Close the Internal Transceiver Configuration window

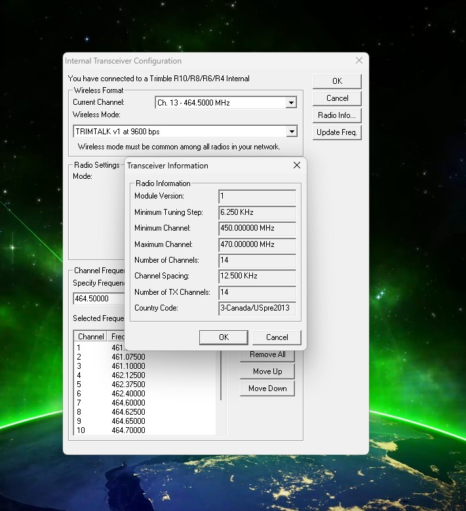click(359, 61)
